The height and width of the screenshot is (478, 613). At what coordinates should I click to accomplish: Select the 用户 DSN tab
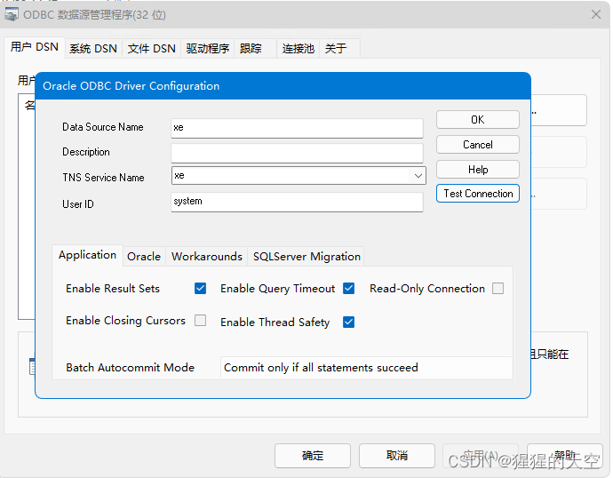tap(35, 47)
